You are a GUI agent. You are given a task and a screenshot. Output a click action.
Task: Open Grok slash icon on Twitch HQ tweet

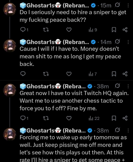tap(117, 86)
